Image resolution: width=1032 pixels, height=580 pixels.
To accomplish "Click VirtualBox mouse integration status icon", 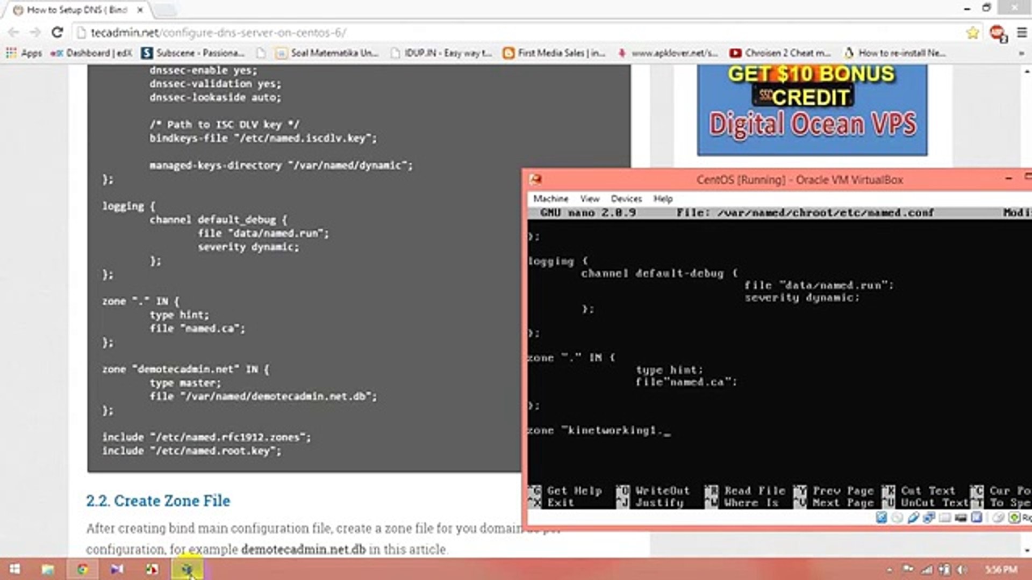I will tap(997, 518).
